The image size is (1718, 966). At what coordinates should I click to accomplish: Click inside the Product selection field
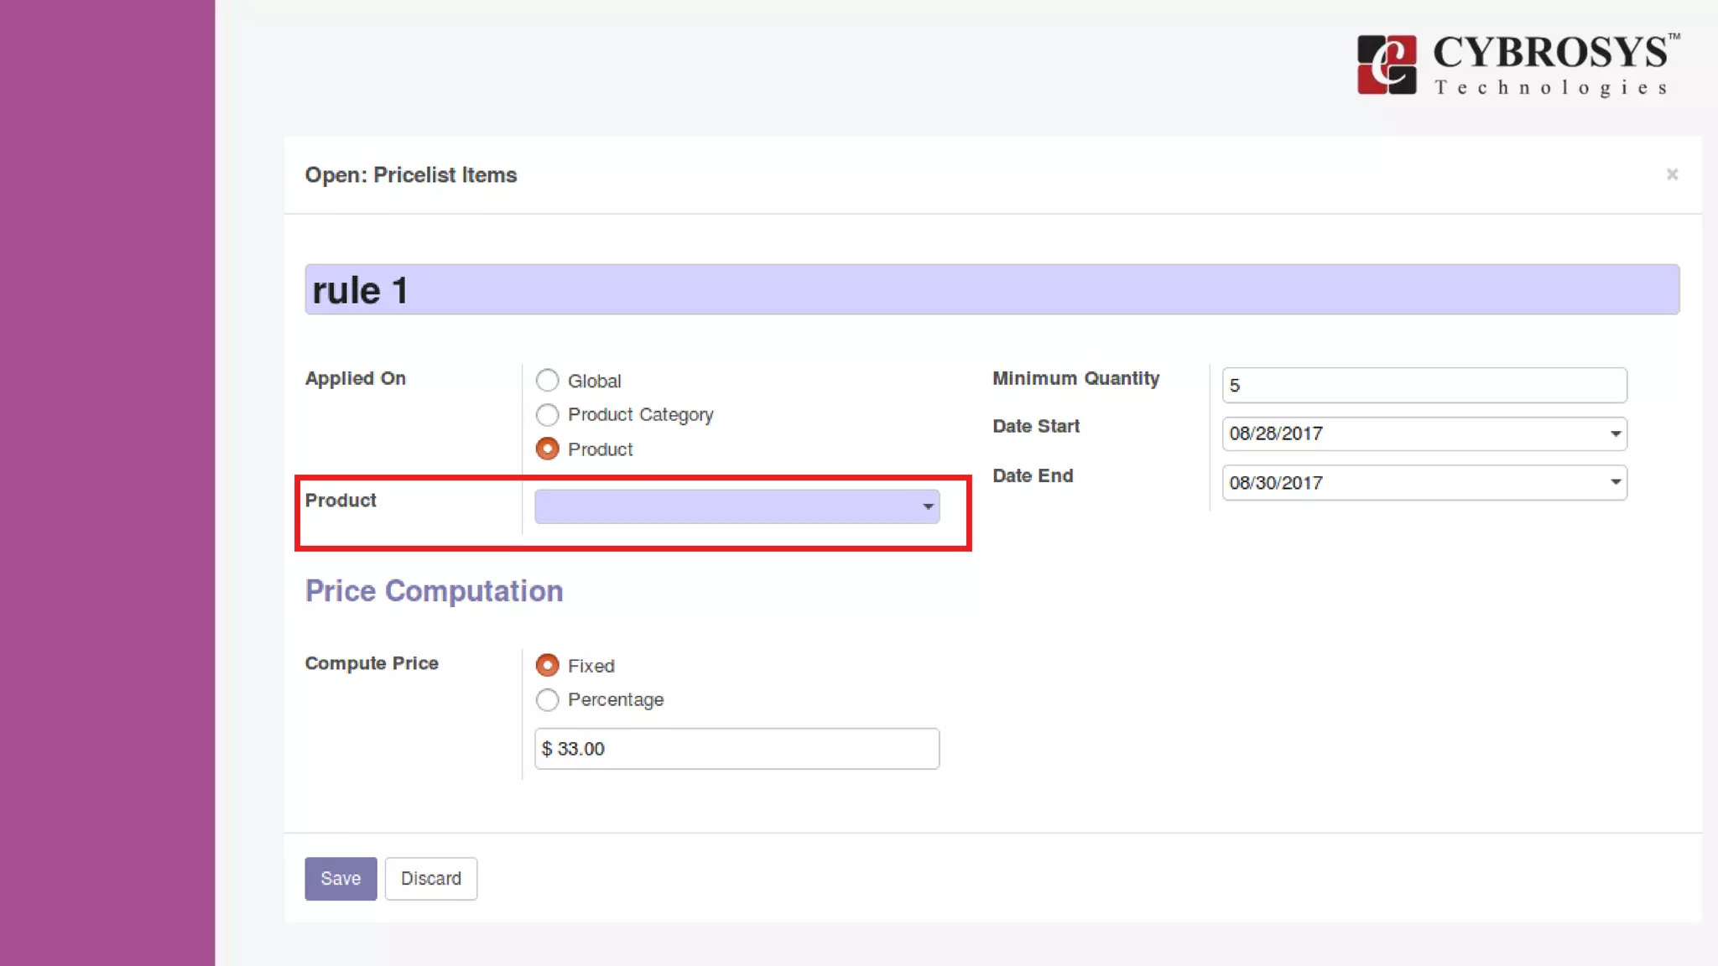pyautogui.click(x=721, y=506)
